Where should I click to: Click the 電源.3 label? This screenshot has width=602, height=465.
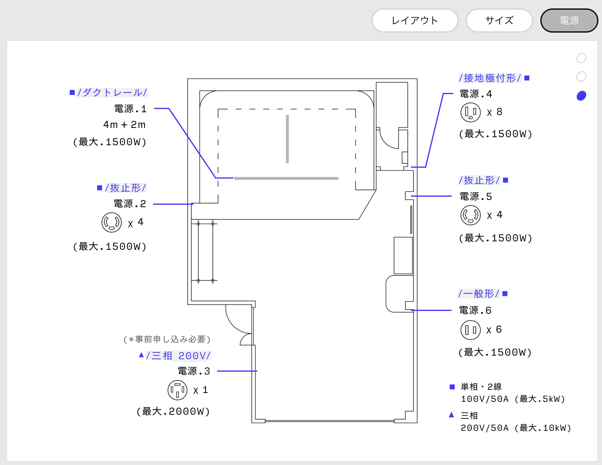(194, 371)
